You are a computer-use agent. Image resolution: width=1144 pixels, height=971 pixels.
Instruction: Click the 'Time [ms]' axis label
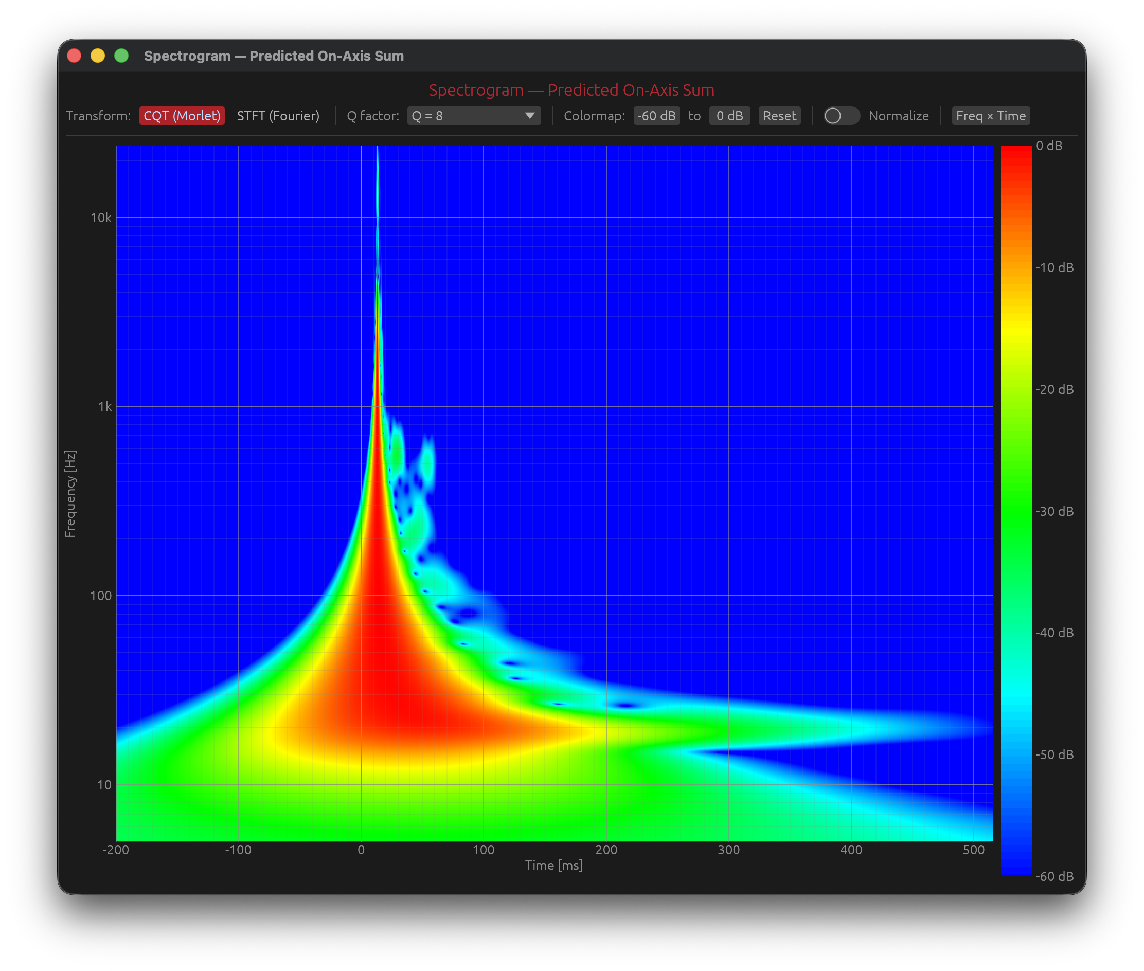click(554, 865)
